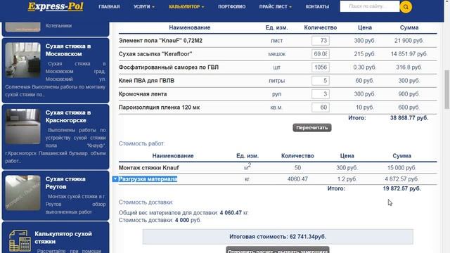The width and height of the screenshot is (450, 253).
Task: Click the blue selection handle beside Разгрузка материала
Action: click(x=115, y=179)
